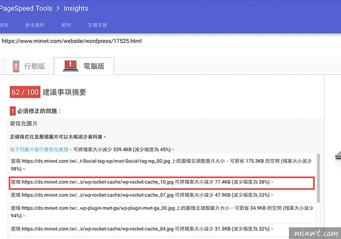Screen dimensions: 341x239
Task: Click the laptop warning icon on 電腦版 tab
Action: pyautogui.click(x=71, y=66)
